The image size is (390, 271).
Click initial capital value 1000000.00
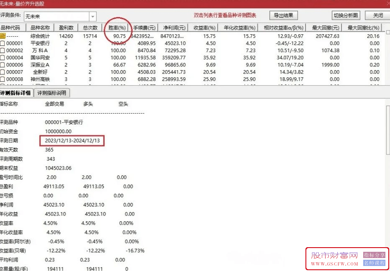pos(58,131)
